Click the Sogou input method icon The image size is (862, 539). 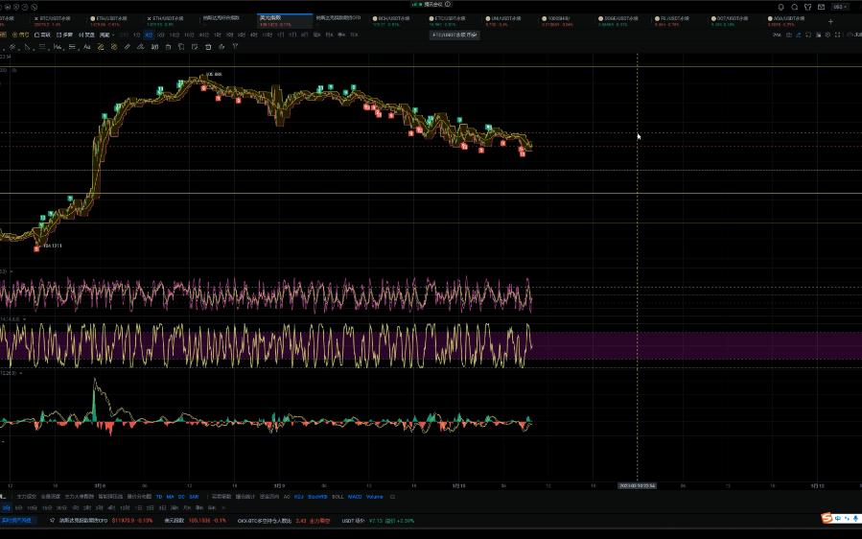827,518
